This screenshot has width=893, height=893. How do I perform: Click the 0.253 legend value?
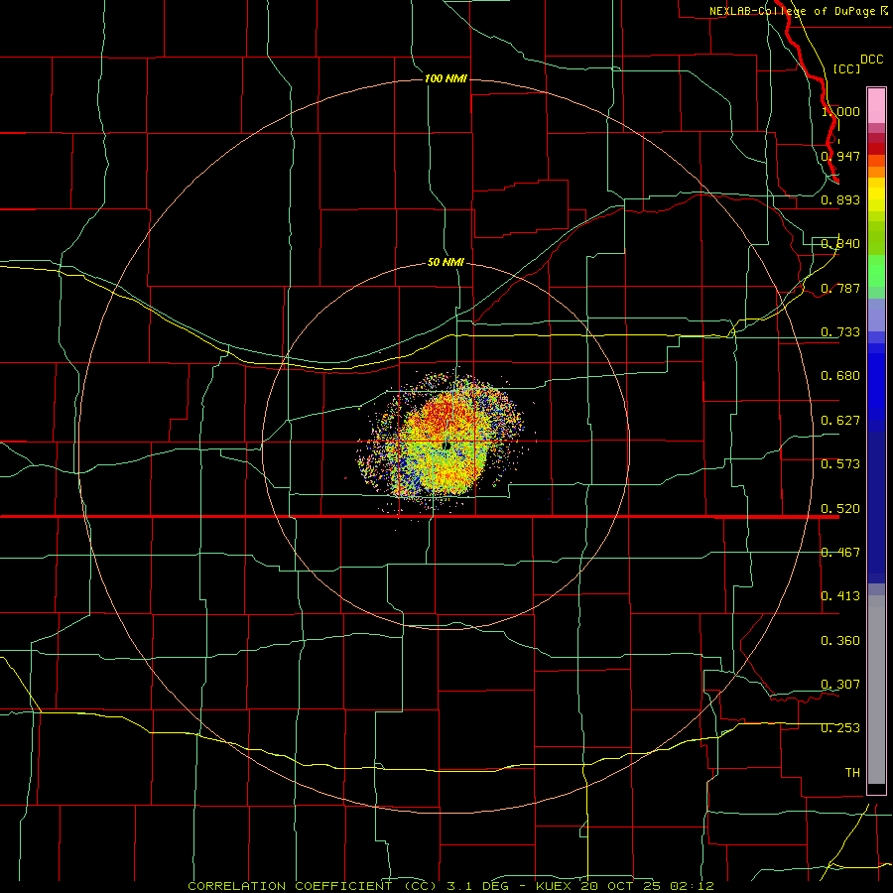[840, 728]
